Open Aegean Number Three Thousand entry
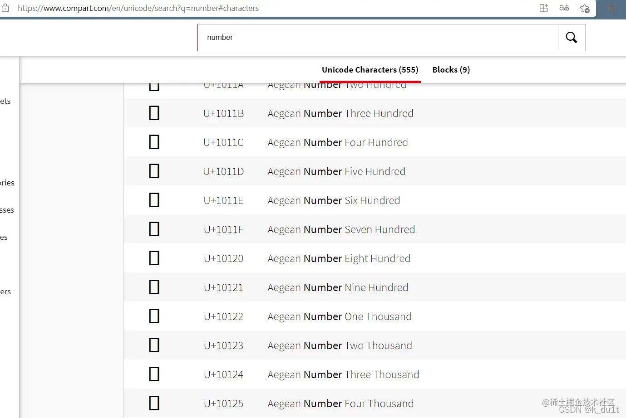The image size is (626, 418). (343, 374)
